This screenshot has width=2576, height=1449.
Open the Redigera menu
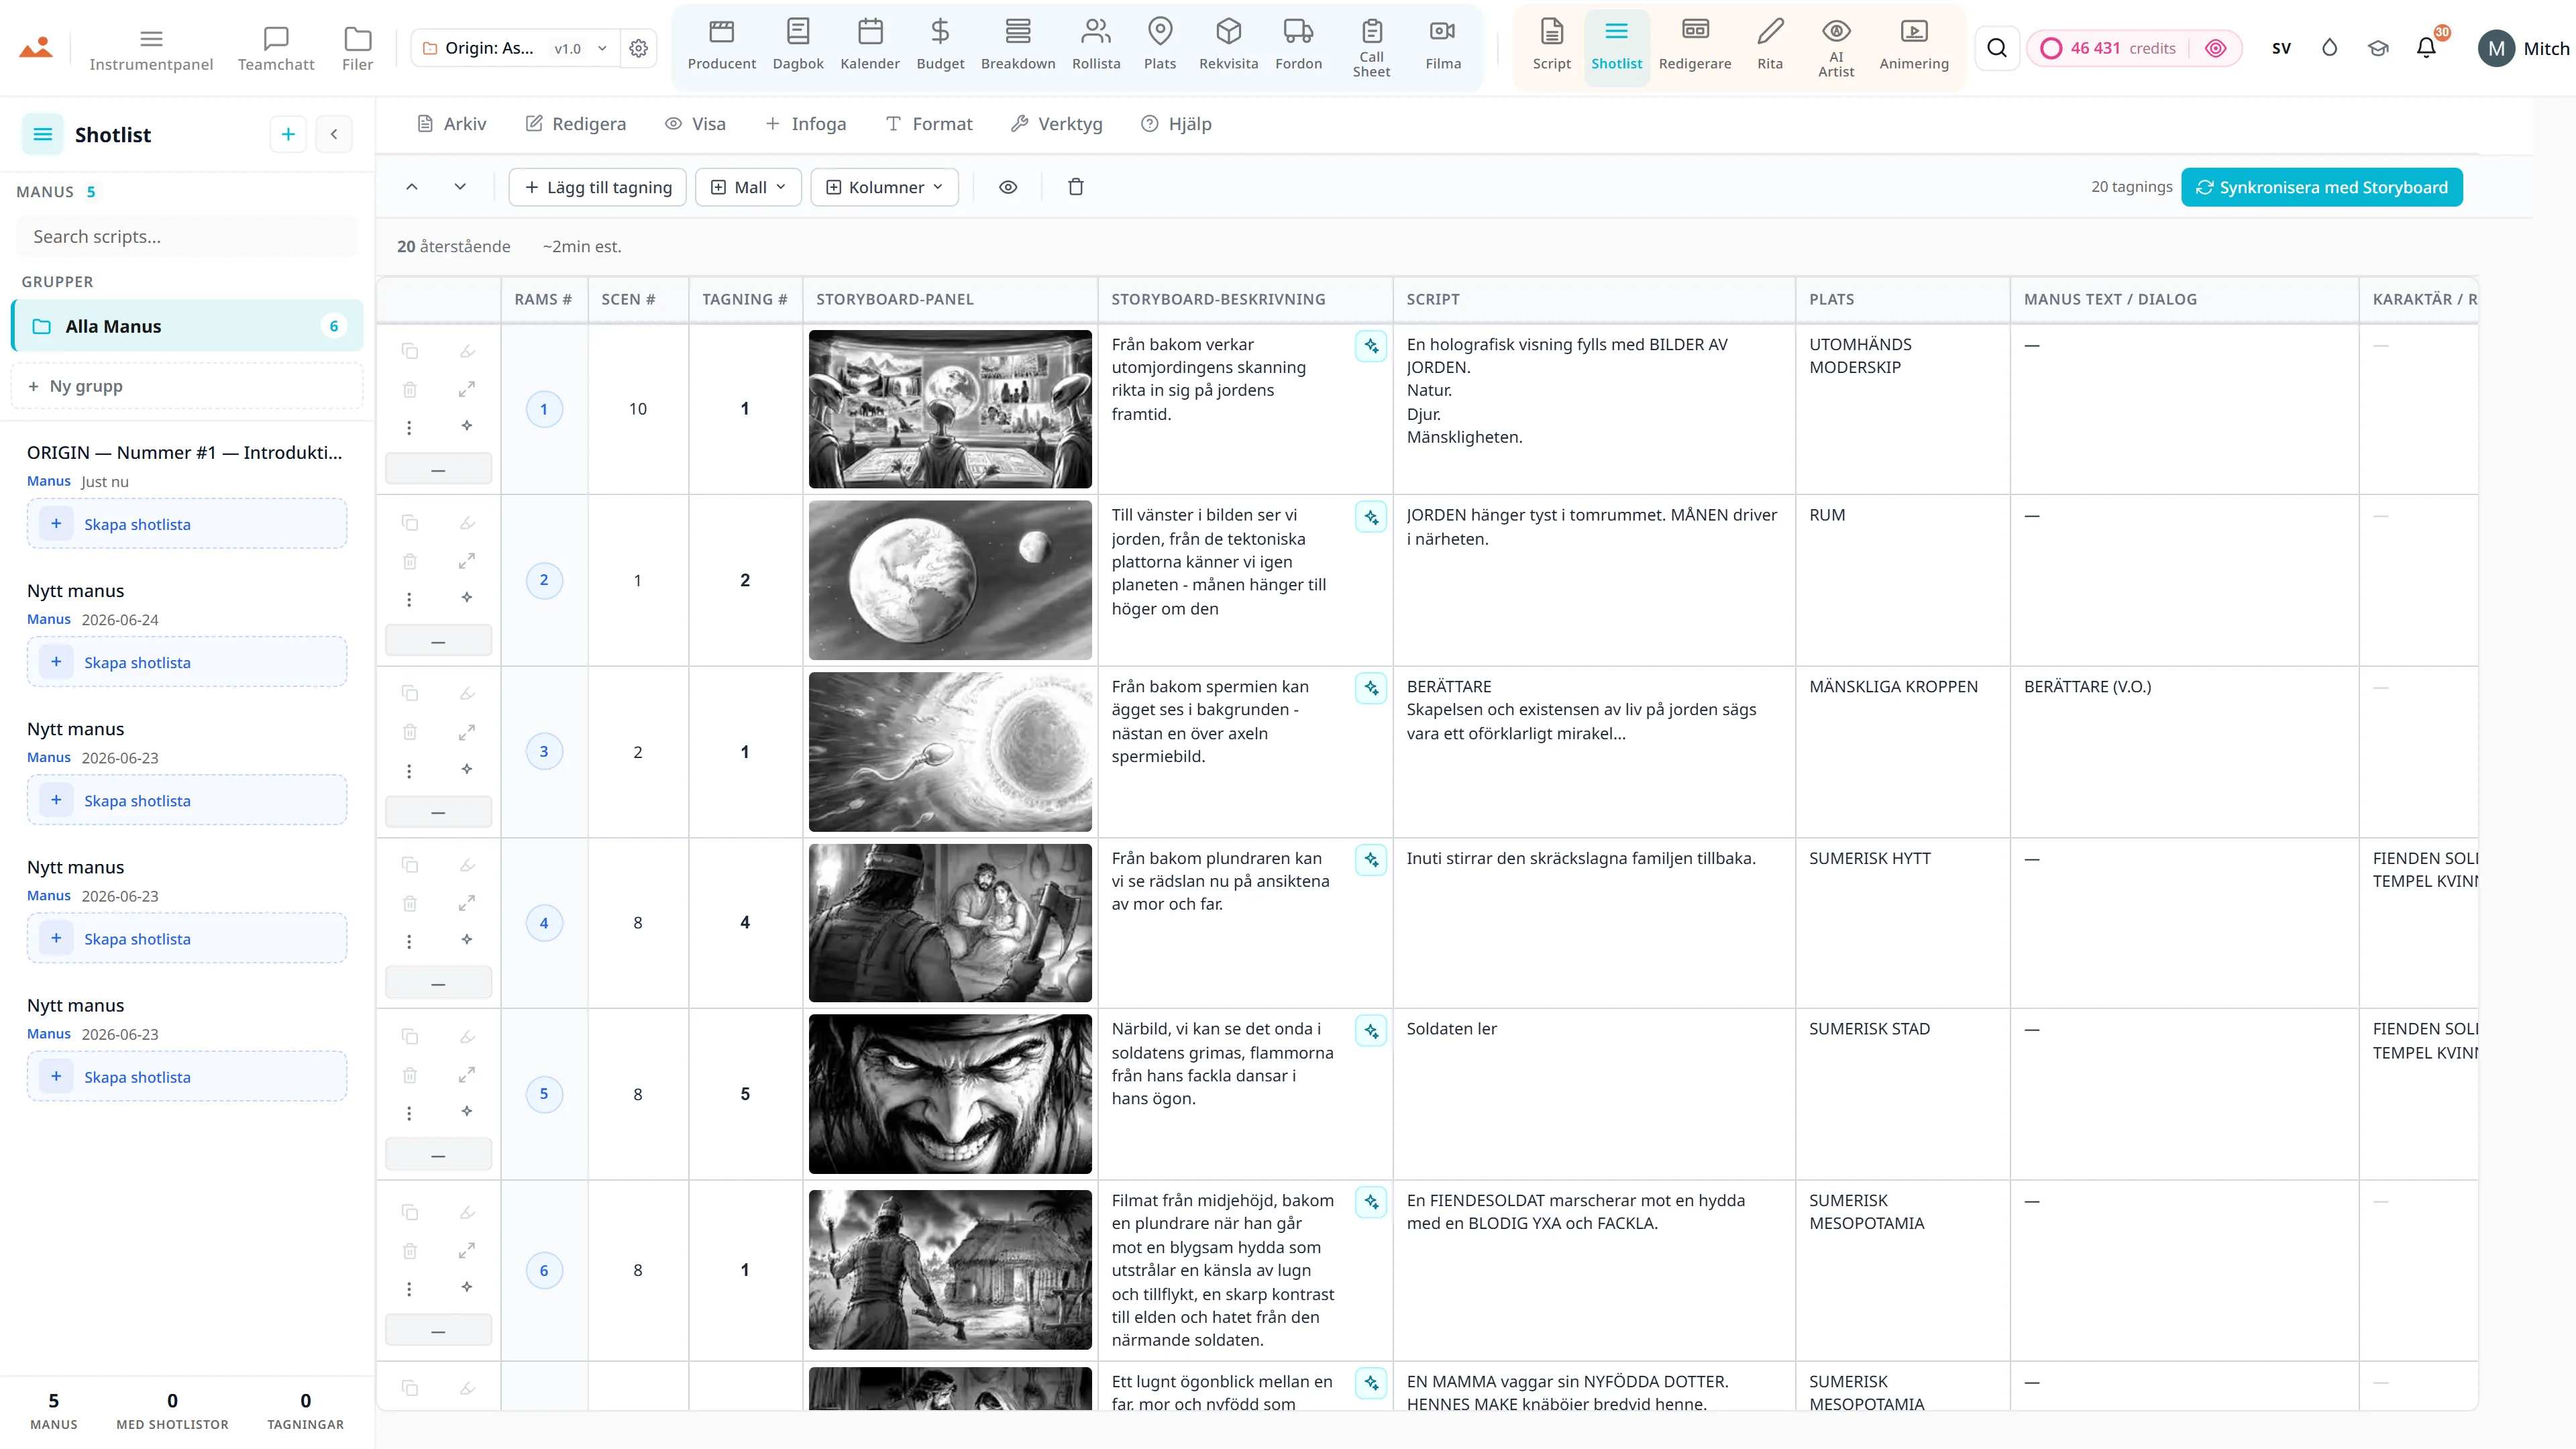[x=576, y=124]
